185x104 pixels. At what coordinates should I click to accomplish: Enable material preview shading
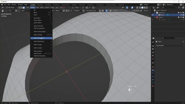pyautogui.click(x=145, y=8)
